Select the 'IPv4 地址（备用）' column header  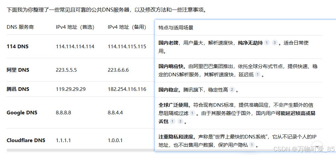click(127, 27)
